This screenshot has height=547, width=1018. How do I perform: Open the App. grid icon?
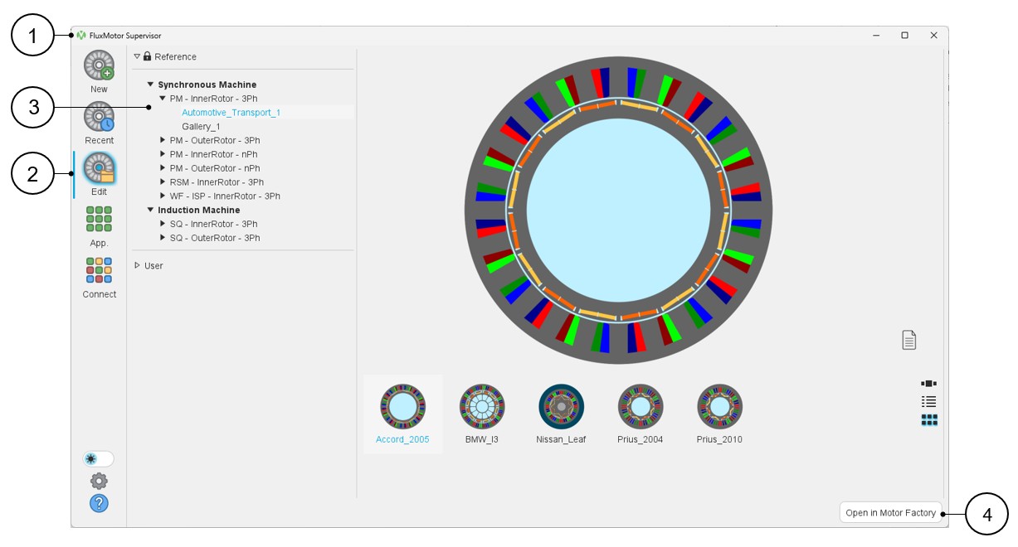point(99,220)
